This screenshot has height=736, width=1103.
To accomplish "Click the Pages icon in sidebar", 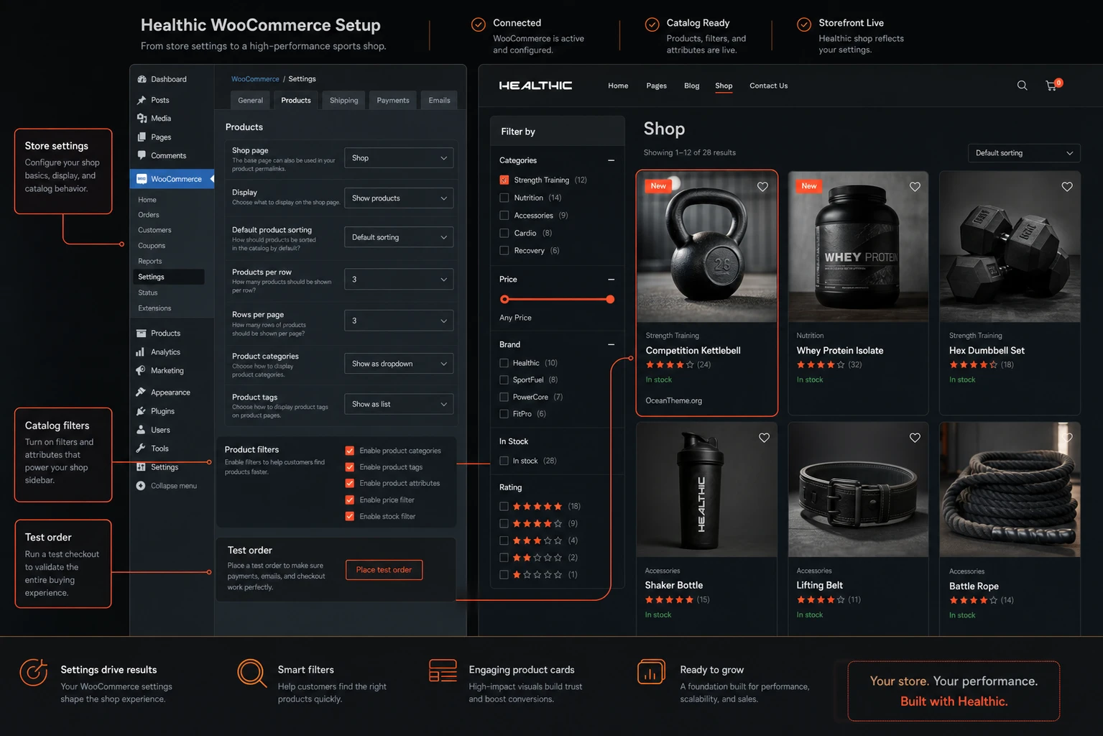I will point(142,137).
